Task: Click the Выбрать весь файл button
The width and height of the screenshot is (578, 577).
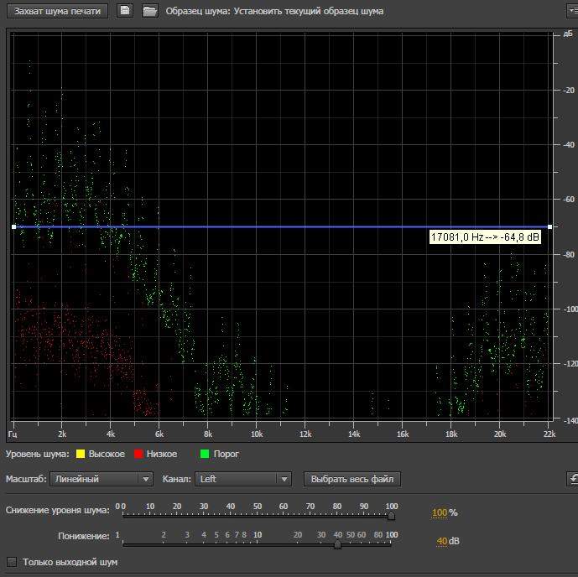Action: [x=351, y=479]
